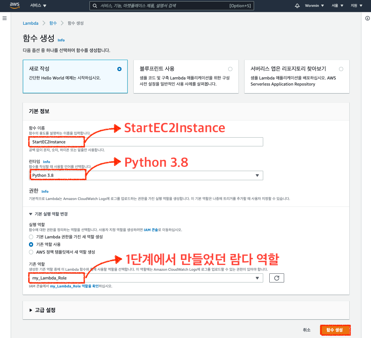
Task: Open the IAM 콘솔 link
Action: point(151,230)
